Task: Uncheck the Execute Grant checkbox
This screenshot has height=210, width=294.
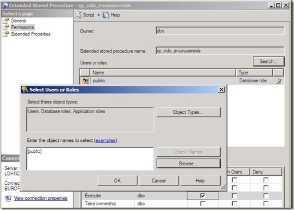Action: 202,196
